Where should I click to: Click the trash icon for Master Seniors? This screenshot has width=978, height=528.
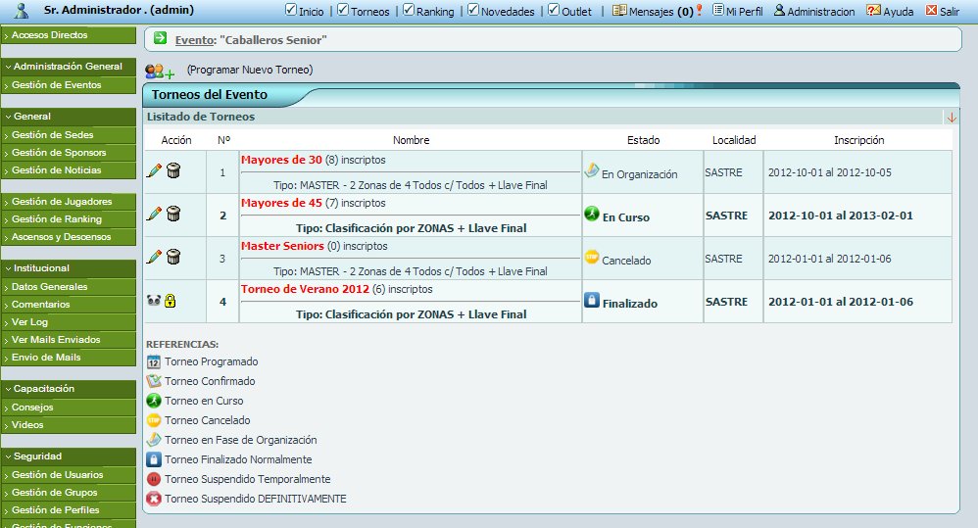[x=172, y=258]
